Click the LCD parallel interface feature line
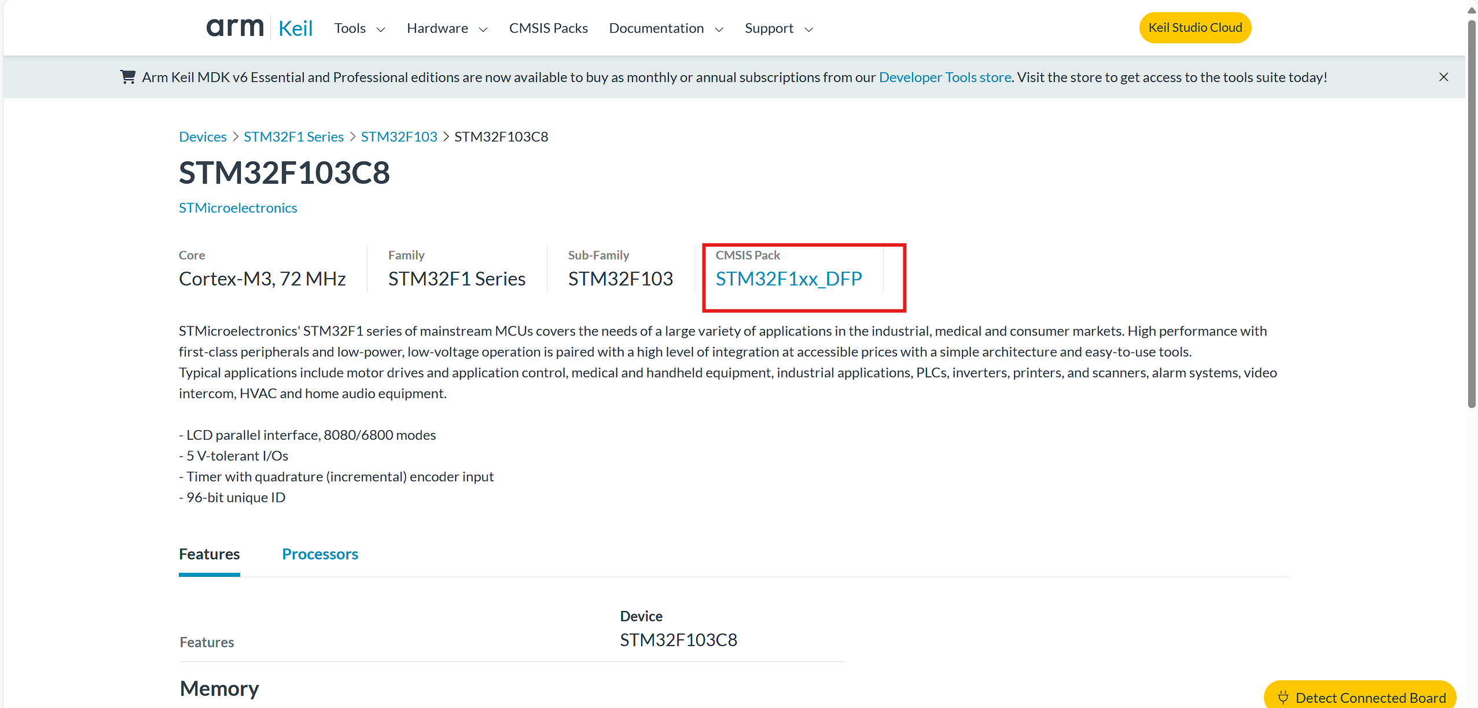The image size is (1478, 708). point(307,435)
